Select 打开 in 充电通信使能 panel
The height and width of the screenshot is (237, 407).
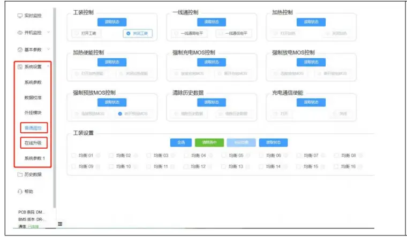point(282,114)
